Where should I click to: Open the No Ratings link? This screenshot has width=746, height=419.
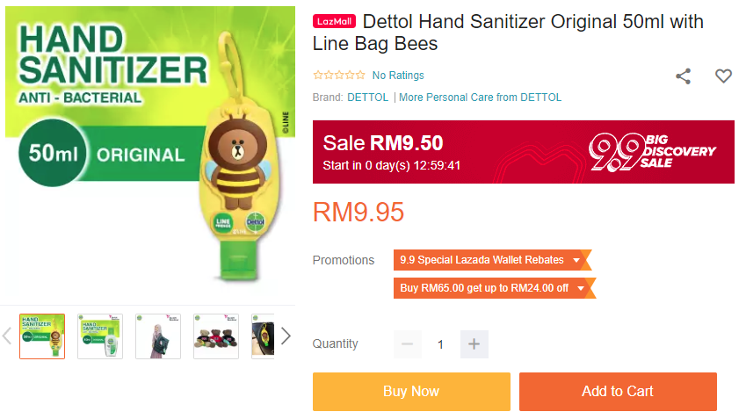tap(398, 76)
